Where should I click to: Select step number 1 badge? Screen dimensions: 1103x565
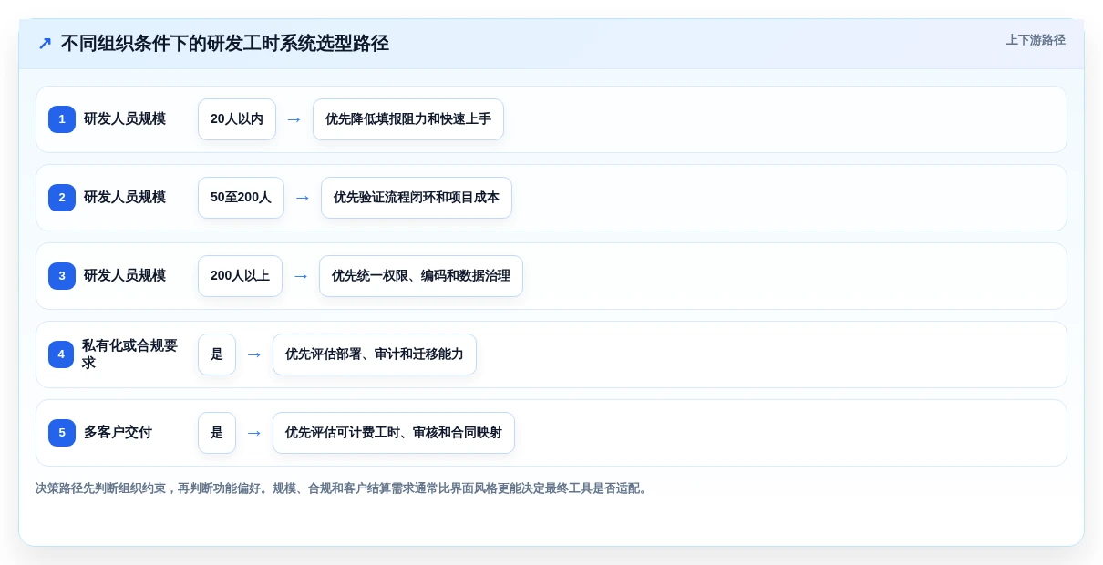pos(62,119)
